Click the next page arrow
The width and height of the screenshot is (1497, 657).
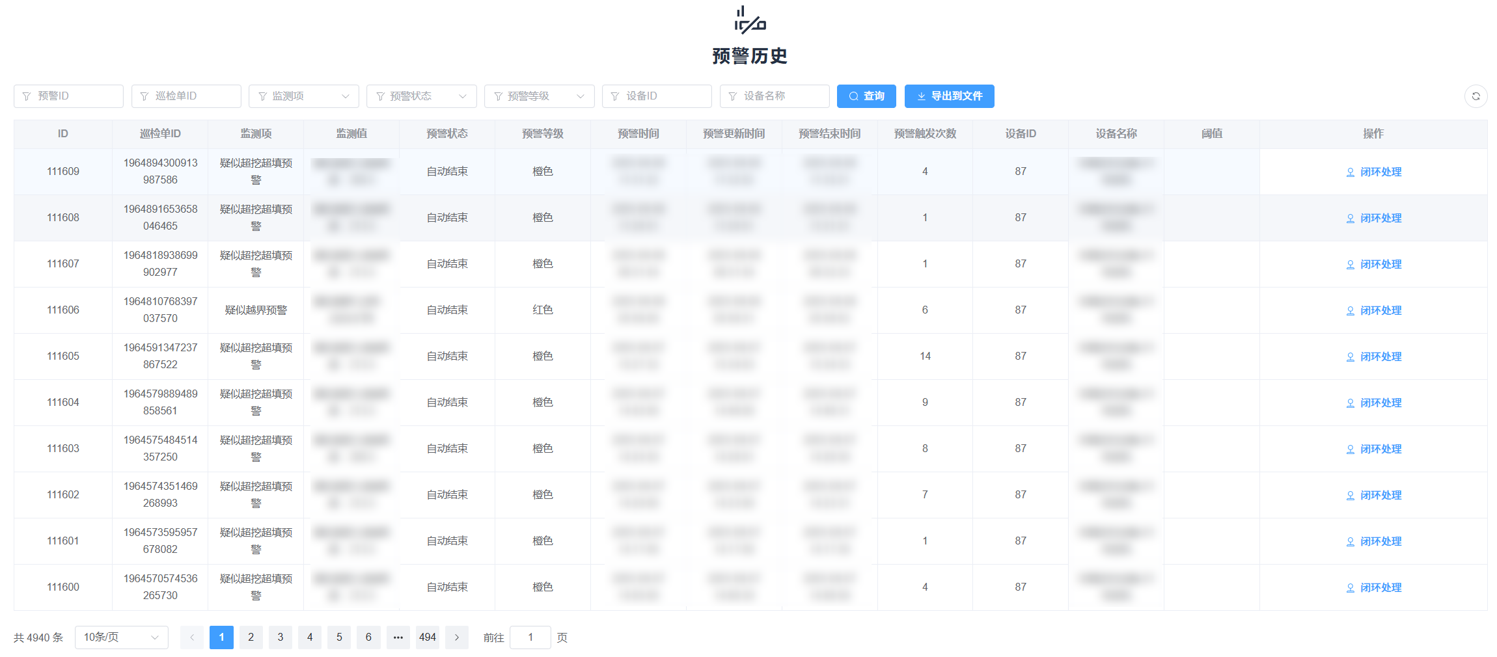pos(457,637)
